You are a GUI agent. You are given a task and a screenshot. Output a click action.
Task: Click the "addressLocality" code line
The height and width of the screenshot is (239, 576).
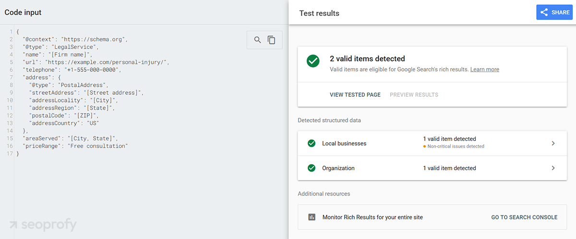coord(73,100)
